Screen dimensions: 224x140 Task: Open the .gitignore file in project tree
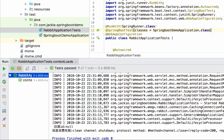(x=32, y=46)
